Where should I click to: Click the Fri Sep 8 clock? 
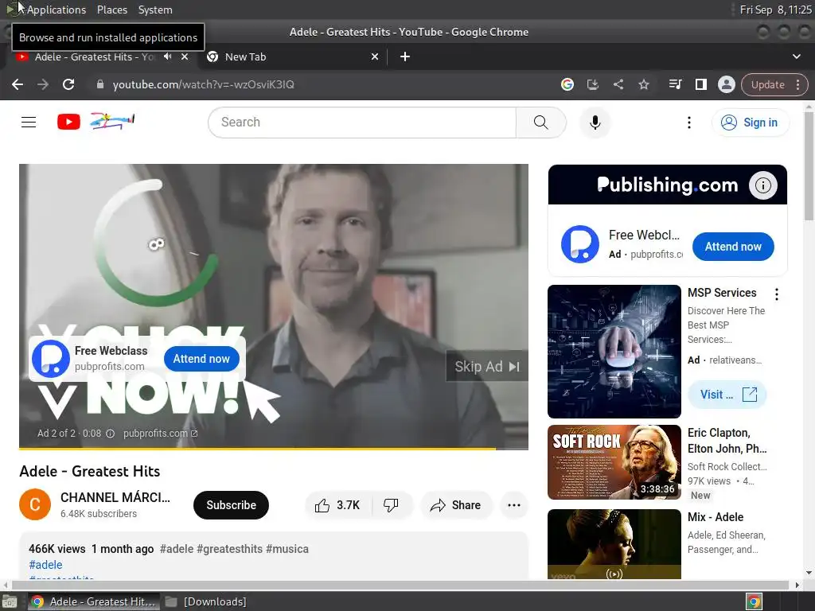tap(775, 10)
